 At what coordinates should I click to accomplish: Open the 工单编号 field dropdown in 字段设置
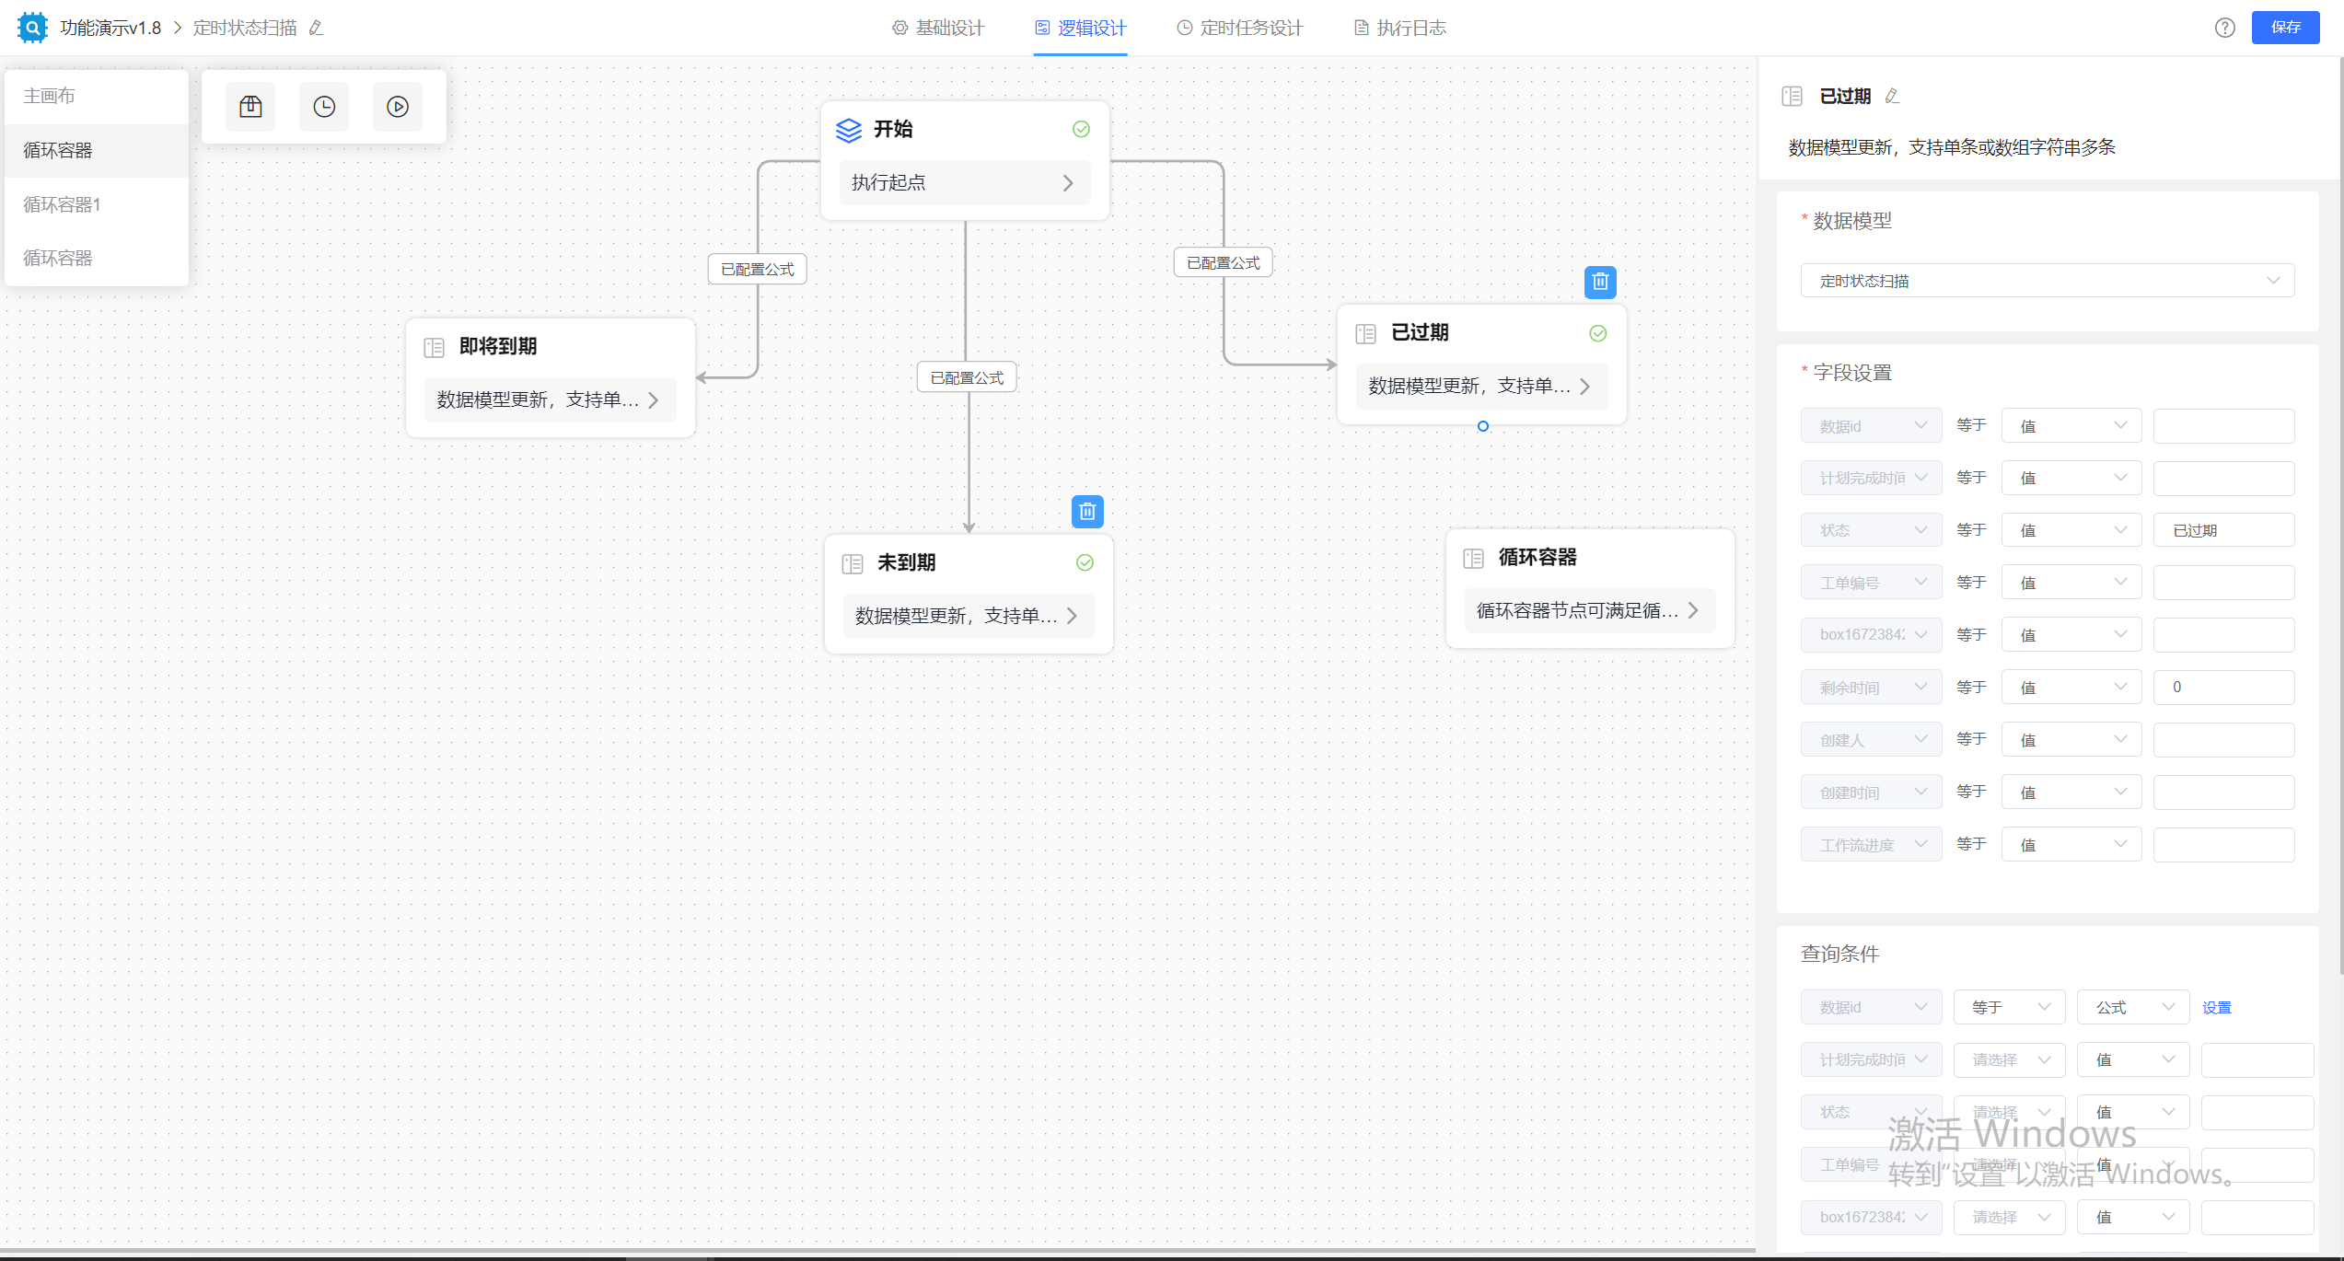[1871, 583]
